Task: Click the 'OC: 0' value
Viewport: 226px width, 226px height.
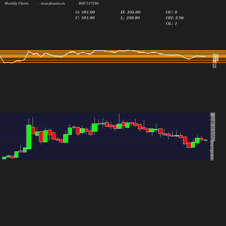Action: click(x=171, y=12)
